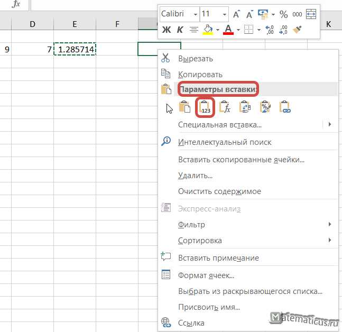Screen dimensions: 342x332
Task: Click the Format Painter brush icon
Action: (x=297, y=30)
